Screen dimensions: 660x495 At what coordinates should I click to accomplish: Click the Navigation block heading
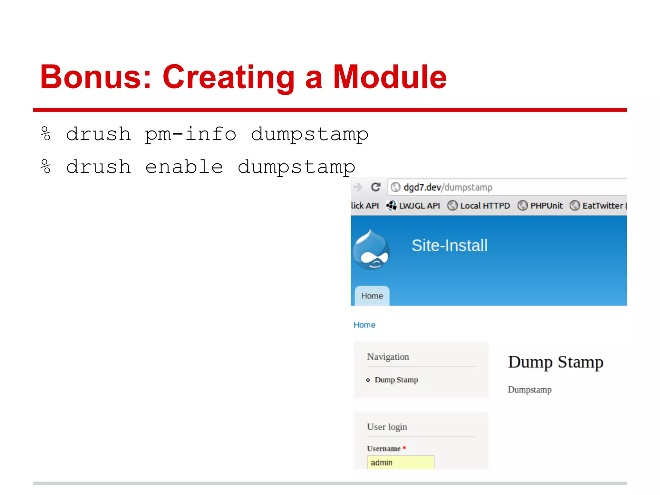pyautogui.click(x=388, y=357)
